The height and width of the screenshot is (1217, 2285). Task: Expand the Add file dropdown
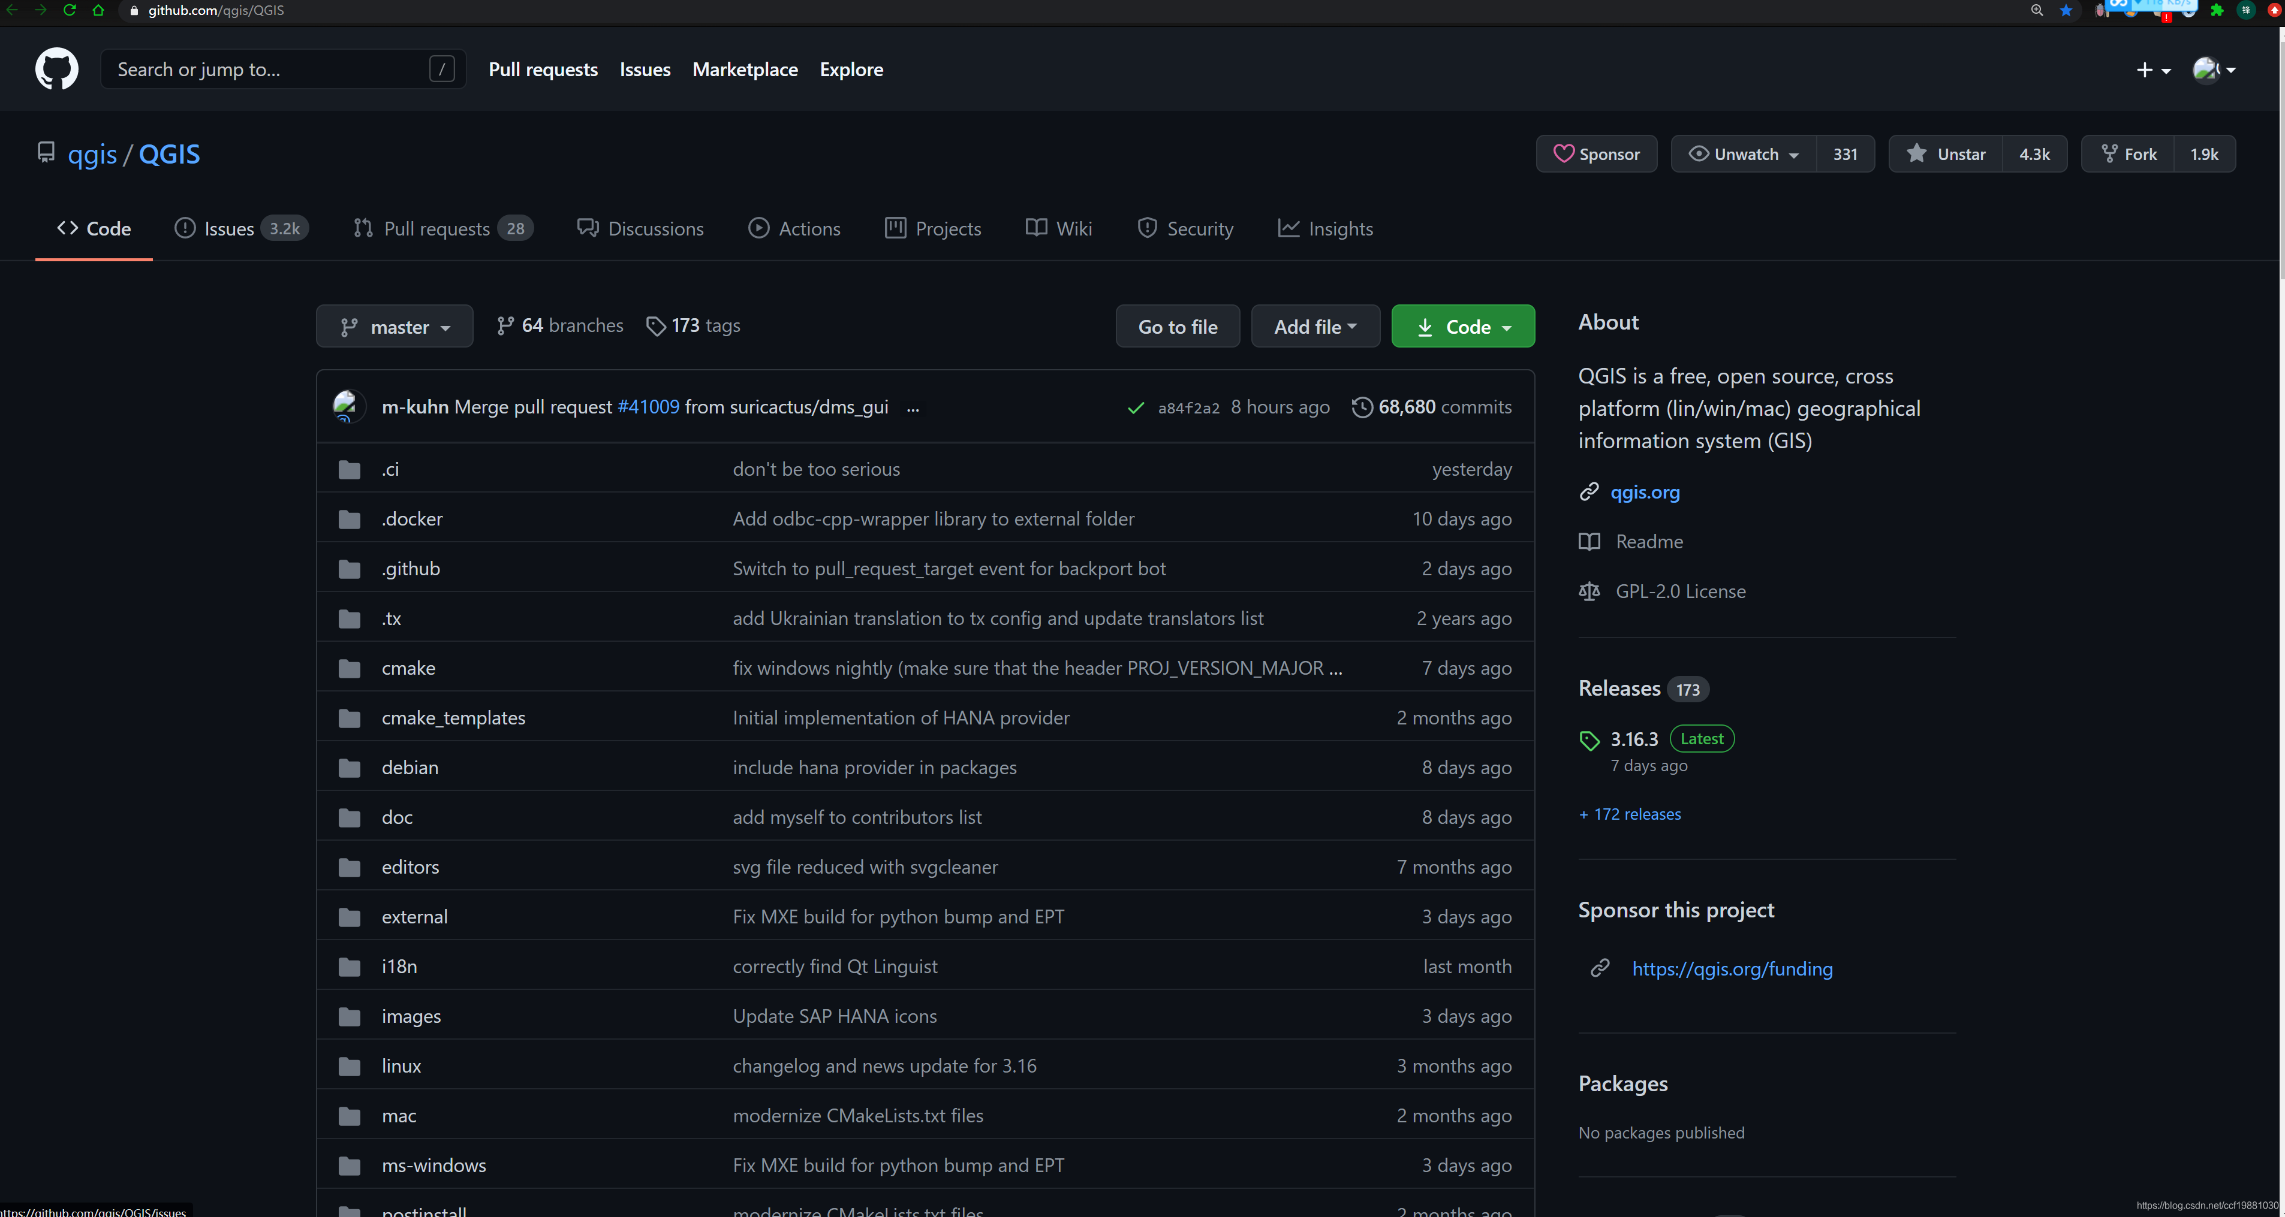tap(1315, 327)
